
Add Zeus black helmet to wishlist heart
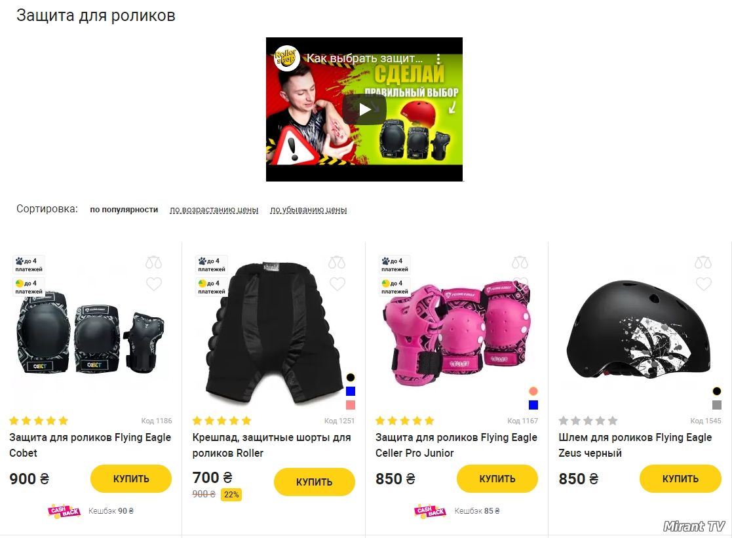(x=704, y=284)
